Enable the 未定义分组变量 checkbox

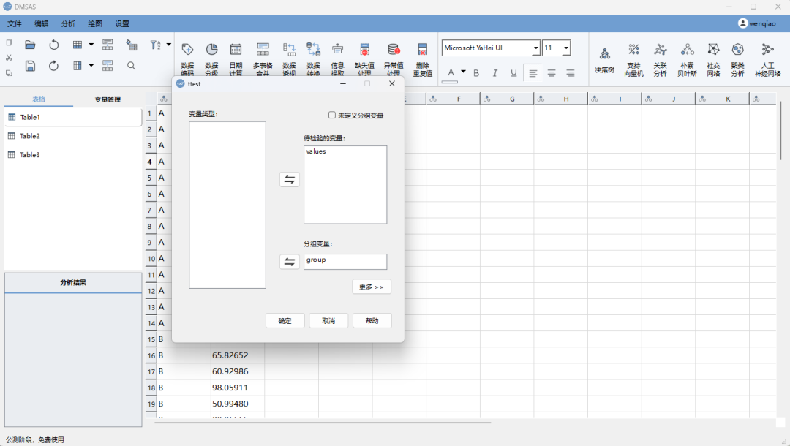[332, 116]
